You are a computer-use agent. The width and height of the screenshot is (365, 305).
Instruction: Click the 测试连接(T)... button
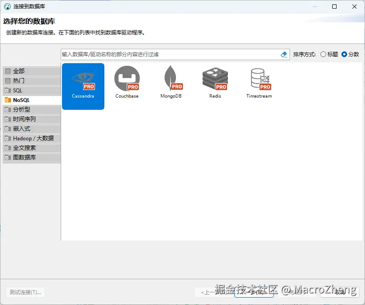coord(25,292)
